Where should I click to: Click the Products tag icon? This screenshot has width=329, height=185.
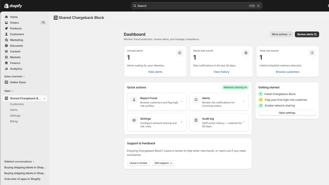pos(6,28)
